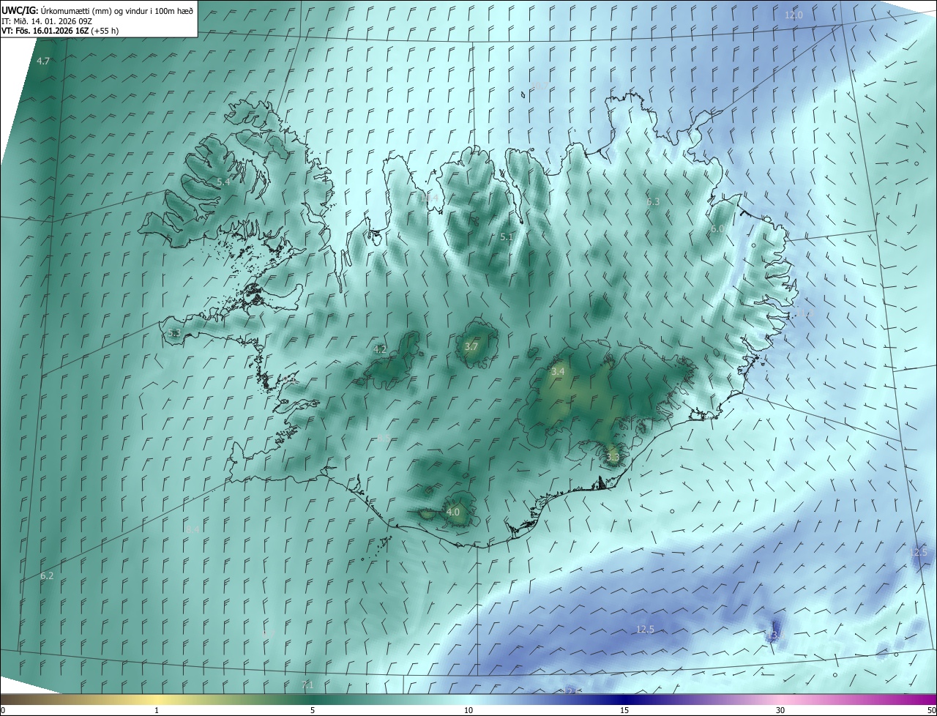
Task: Click the "5.3" value label
Action: point(173,333)
